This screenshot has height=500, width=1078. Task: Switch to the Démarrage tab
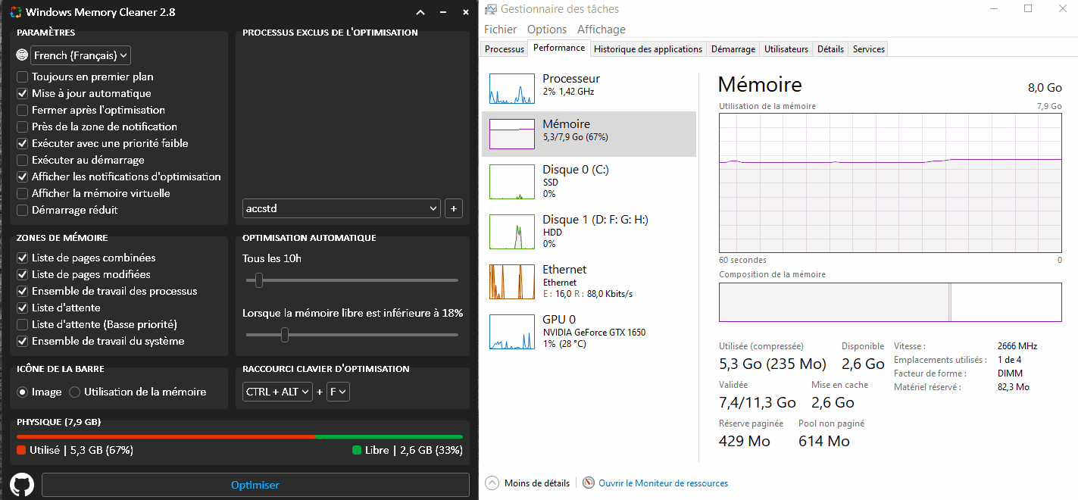[733, 49]
